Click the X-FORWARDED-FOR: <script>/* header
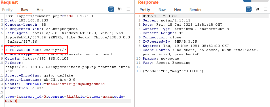This screenshot has width=270, height=107. click(36, 50)
